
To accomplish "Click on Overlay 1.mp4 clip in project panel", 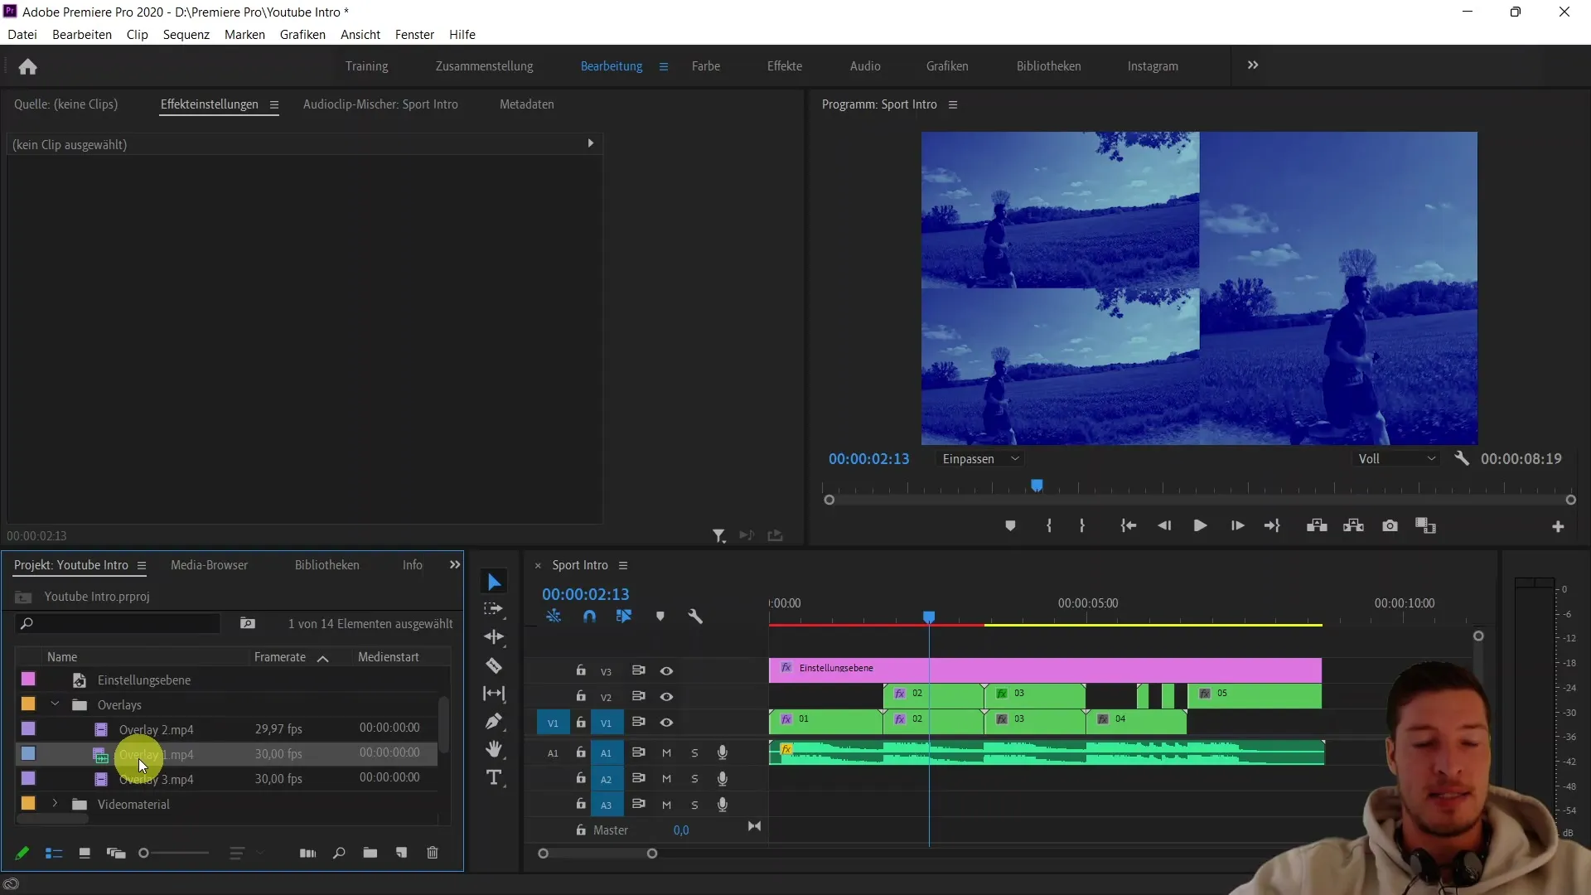I will pyautogui.click(x=157, y=754).
